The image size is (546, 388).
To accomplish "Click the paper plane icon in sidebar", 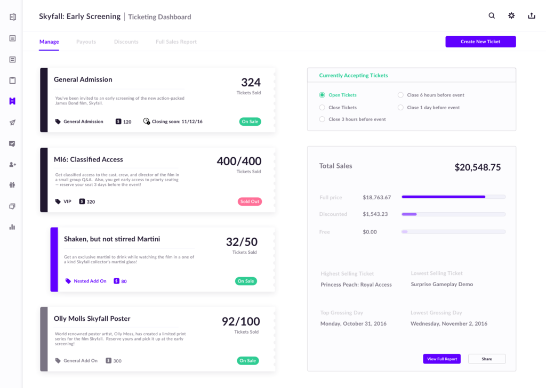I will [x=12, y=123].
